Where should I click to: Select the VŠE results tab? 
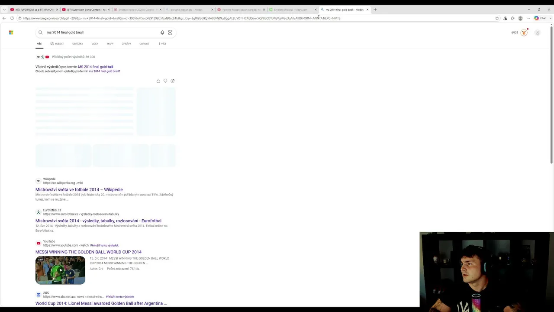click(x=39, y=44)
